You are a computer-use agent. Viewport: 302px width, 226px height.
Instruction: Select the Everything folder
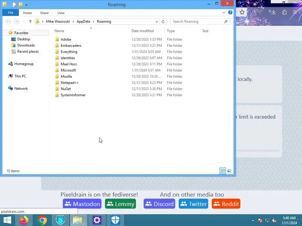click(69, 52)
